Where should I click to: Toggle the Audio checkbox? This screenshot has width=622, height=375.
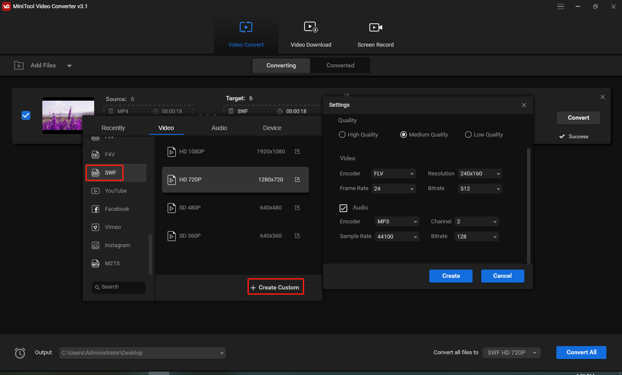343,208
